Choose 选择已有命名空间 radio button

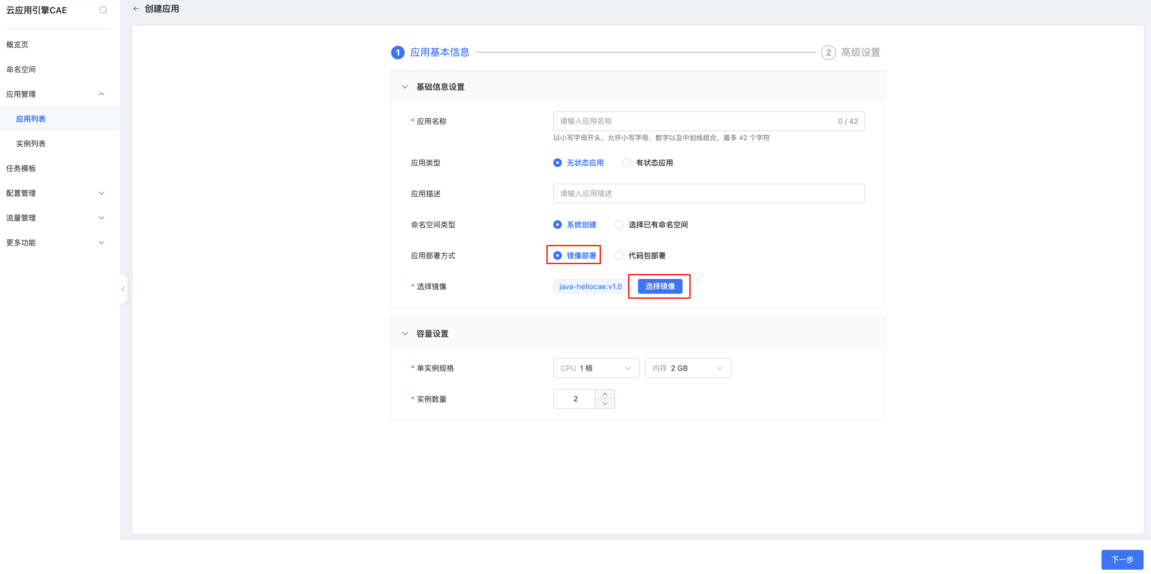(x=619, y=225)
